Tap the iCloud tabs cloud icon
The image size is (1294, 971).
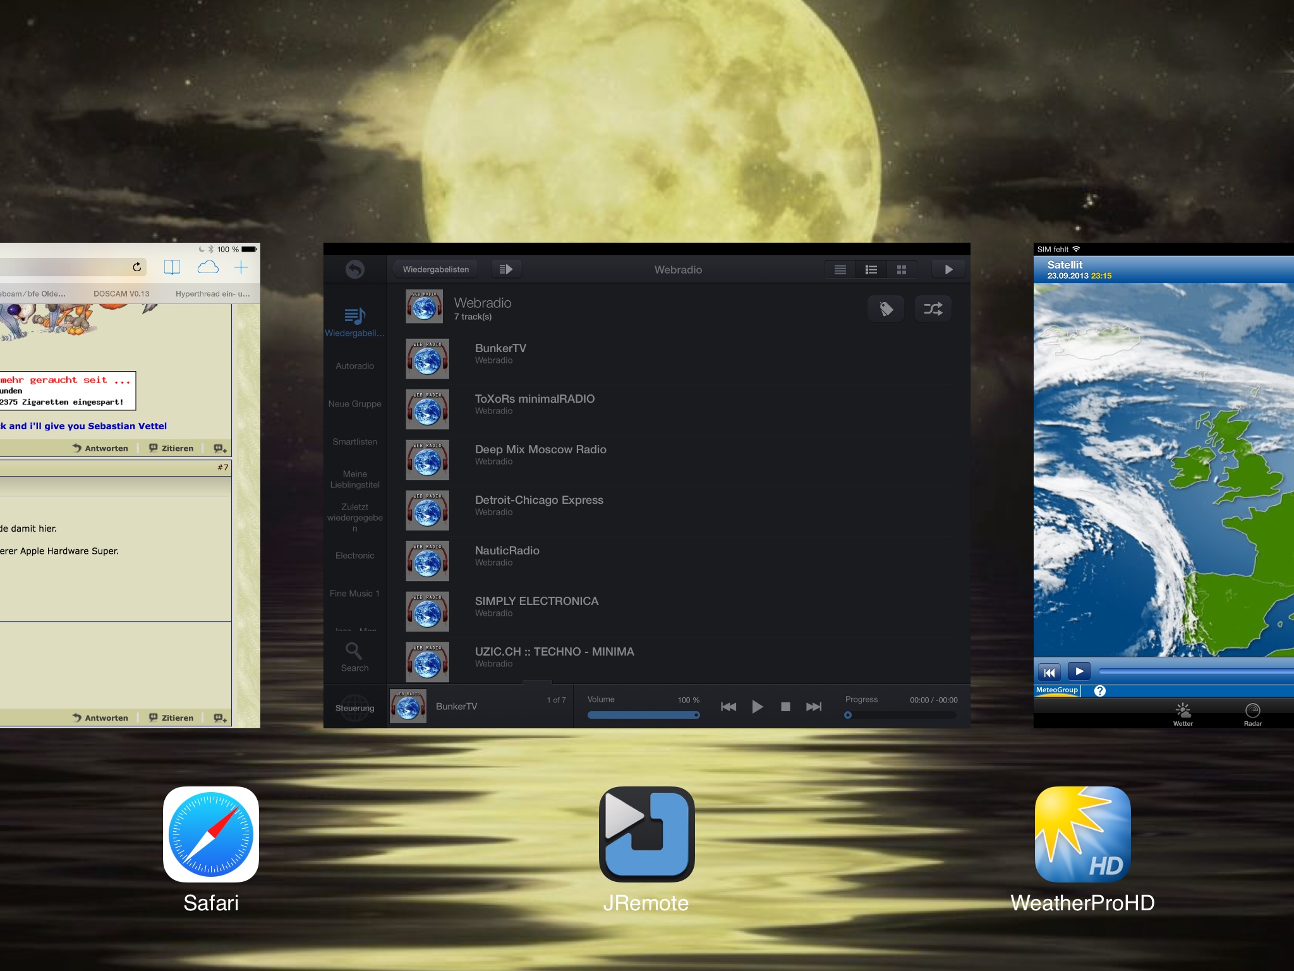click(208, 267)
